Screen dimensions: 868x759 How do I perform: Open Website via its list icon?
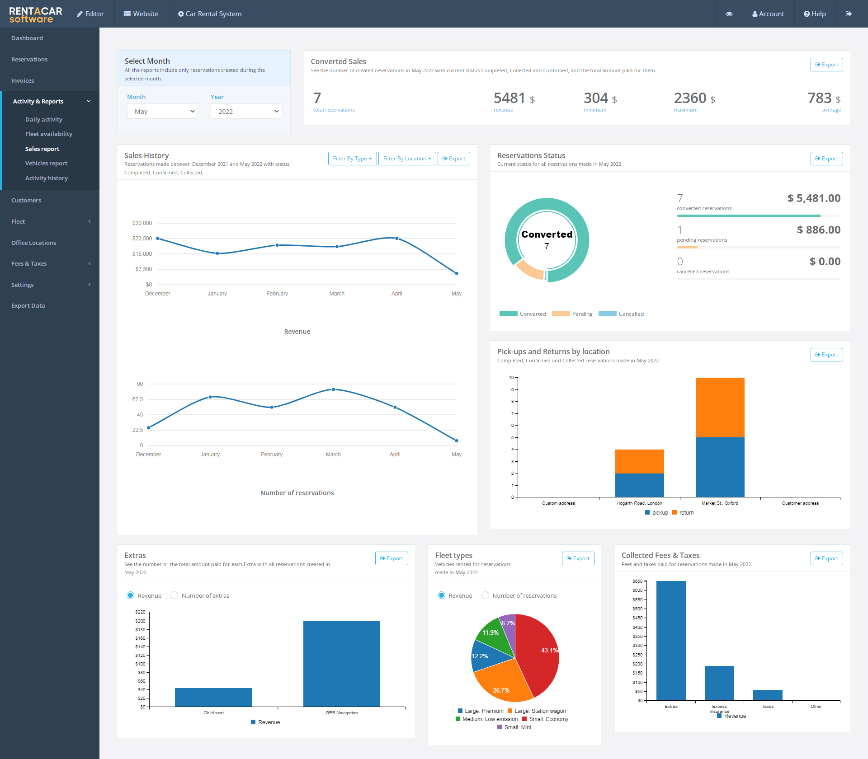pos(127,14)
